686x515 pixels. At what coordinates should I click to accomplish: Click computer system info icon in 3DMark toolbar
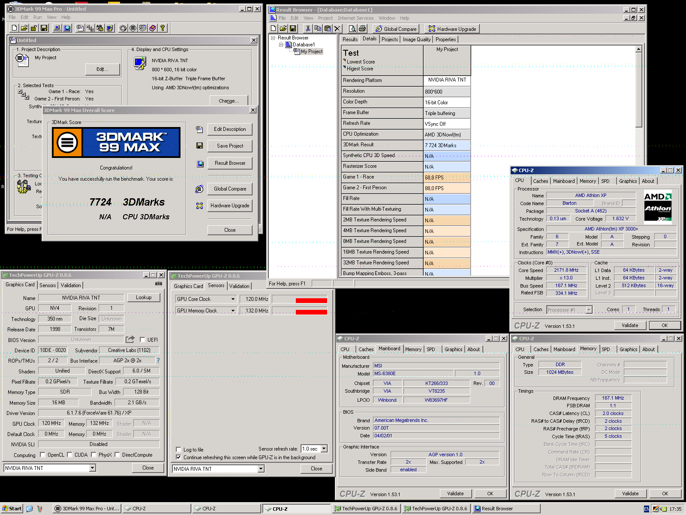coord(57,28)
